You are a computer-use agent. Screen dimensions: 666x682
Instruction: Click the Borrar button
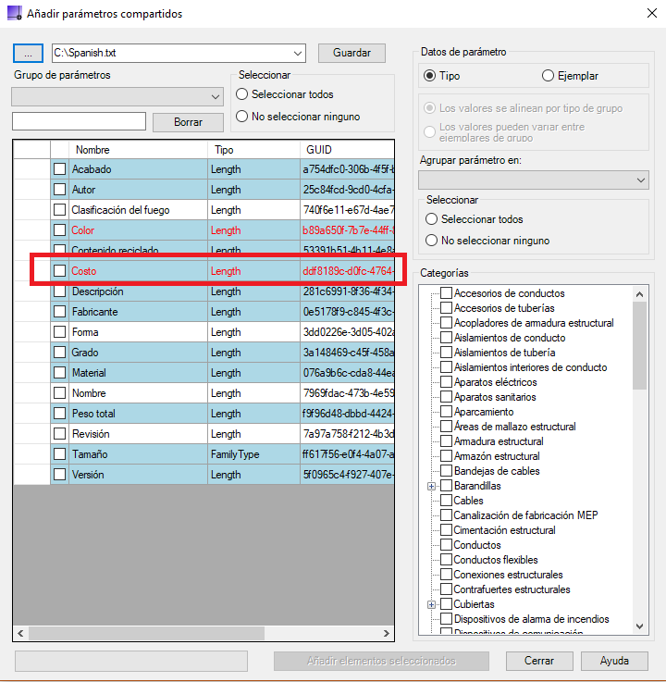click(x=188, y=122)
